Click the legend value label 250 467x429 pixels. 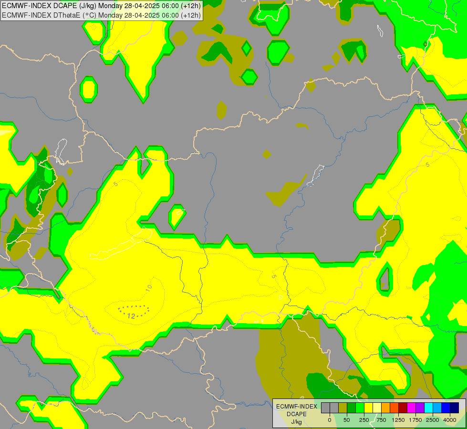click(x=364, y=420)
